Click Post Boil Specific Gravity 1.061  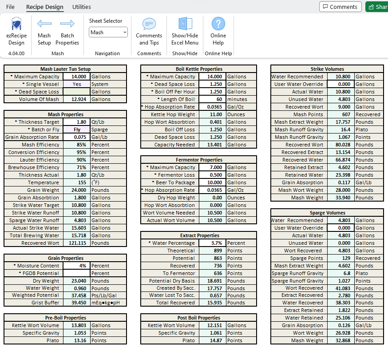pyautogui.click(x=213, y=333)
